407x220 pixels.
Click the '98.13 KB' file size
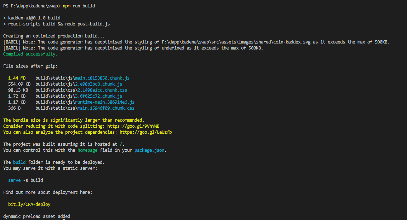click(x=18, y=90)
